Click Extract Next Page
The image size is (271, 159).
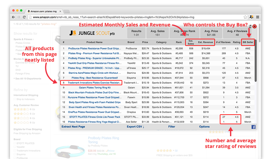tap(73, 127)
